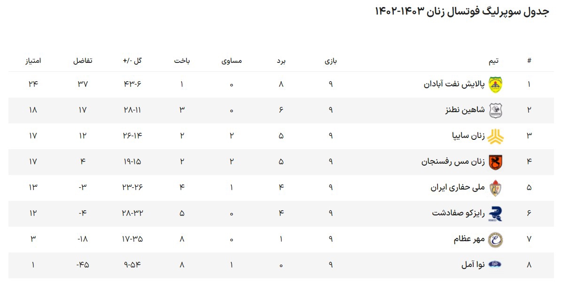The image size is (569, 290).
Task: Click the مساوی column header
Action: coord(232,61)
